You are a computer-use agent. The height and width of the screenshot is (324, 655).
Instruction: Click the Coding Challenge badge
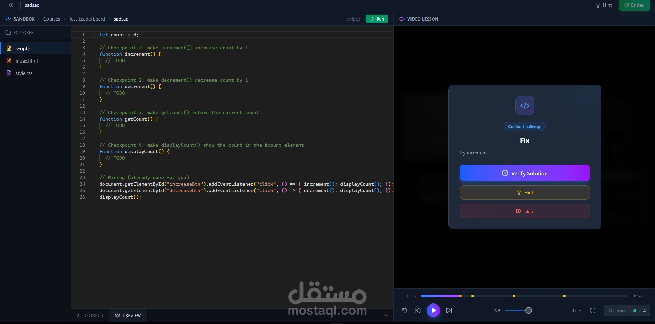(525, 127)
